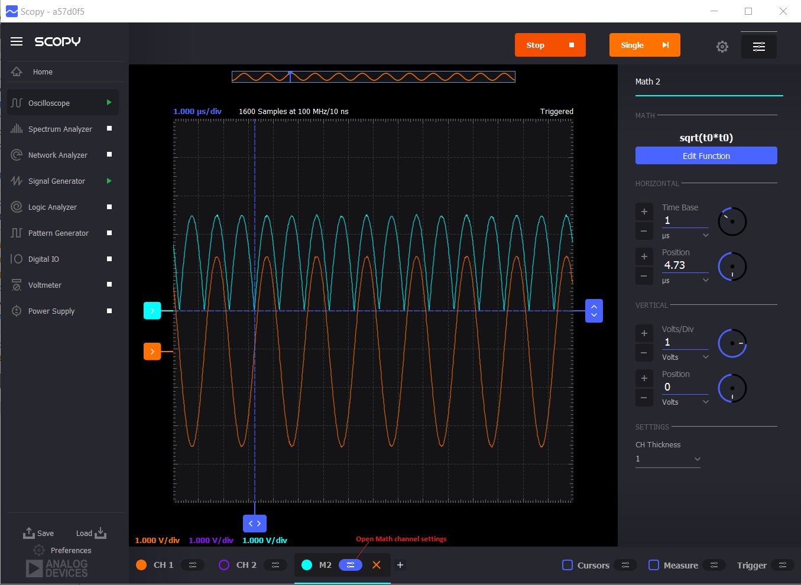Open the Volts/Div unit dropdown
Image resolution: width=801 pixels, height=585 pixels.
tap(685, 357)
